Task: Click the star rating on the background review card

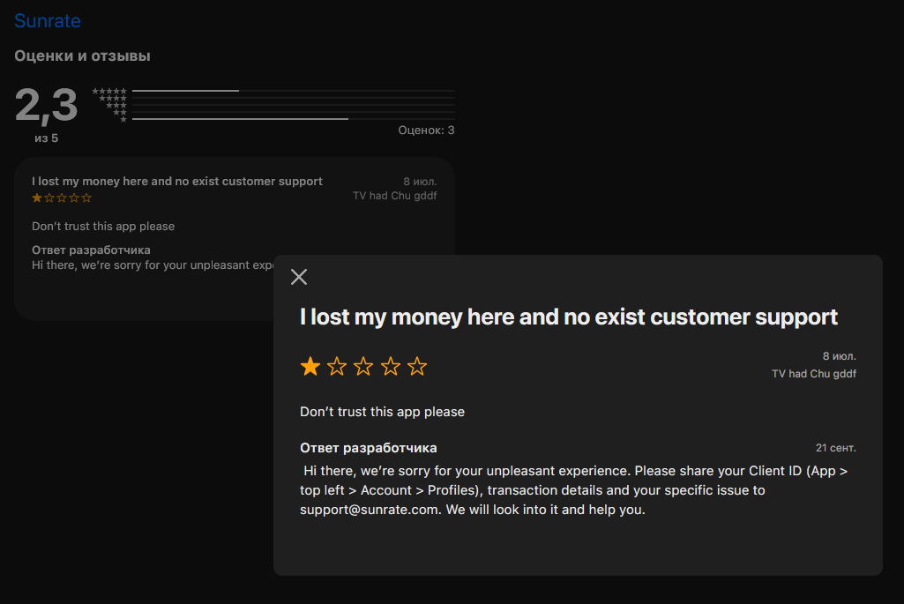Action: pyautogui.click(x=62, y=198)
